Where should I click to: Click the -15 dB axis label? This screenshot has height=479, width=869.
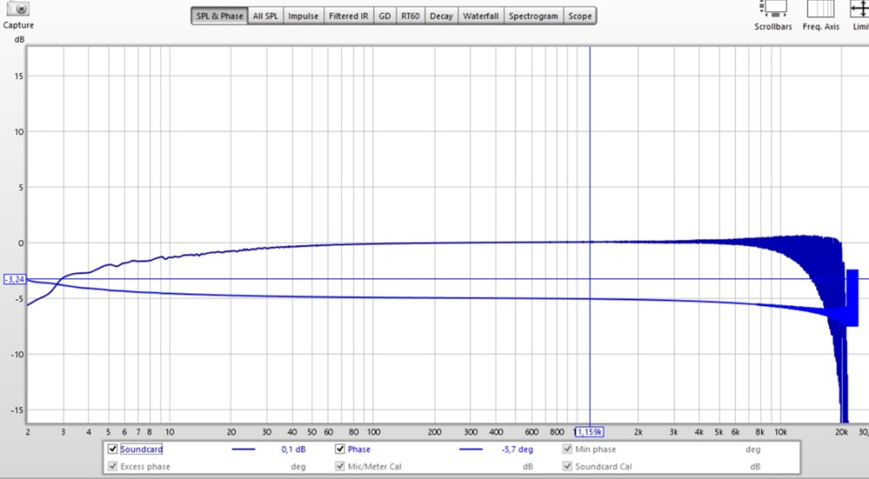point(18,409)
